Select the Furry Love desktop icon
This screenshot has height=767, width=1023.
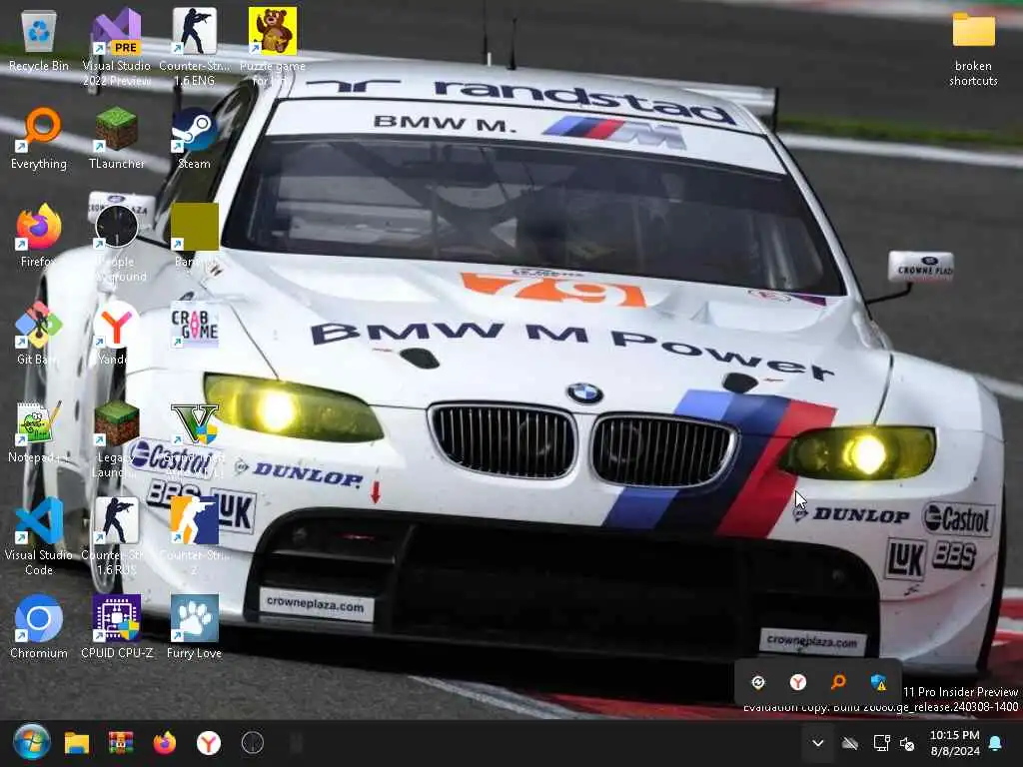tap(195, 626)
